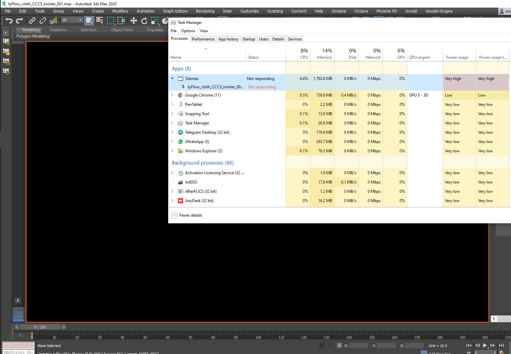Viewport: 511px width, 354px height.
Task: Click the Undo arrow in 3ds Max toolbar
Action: (9, 21)
